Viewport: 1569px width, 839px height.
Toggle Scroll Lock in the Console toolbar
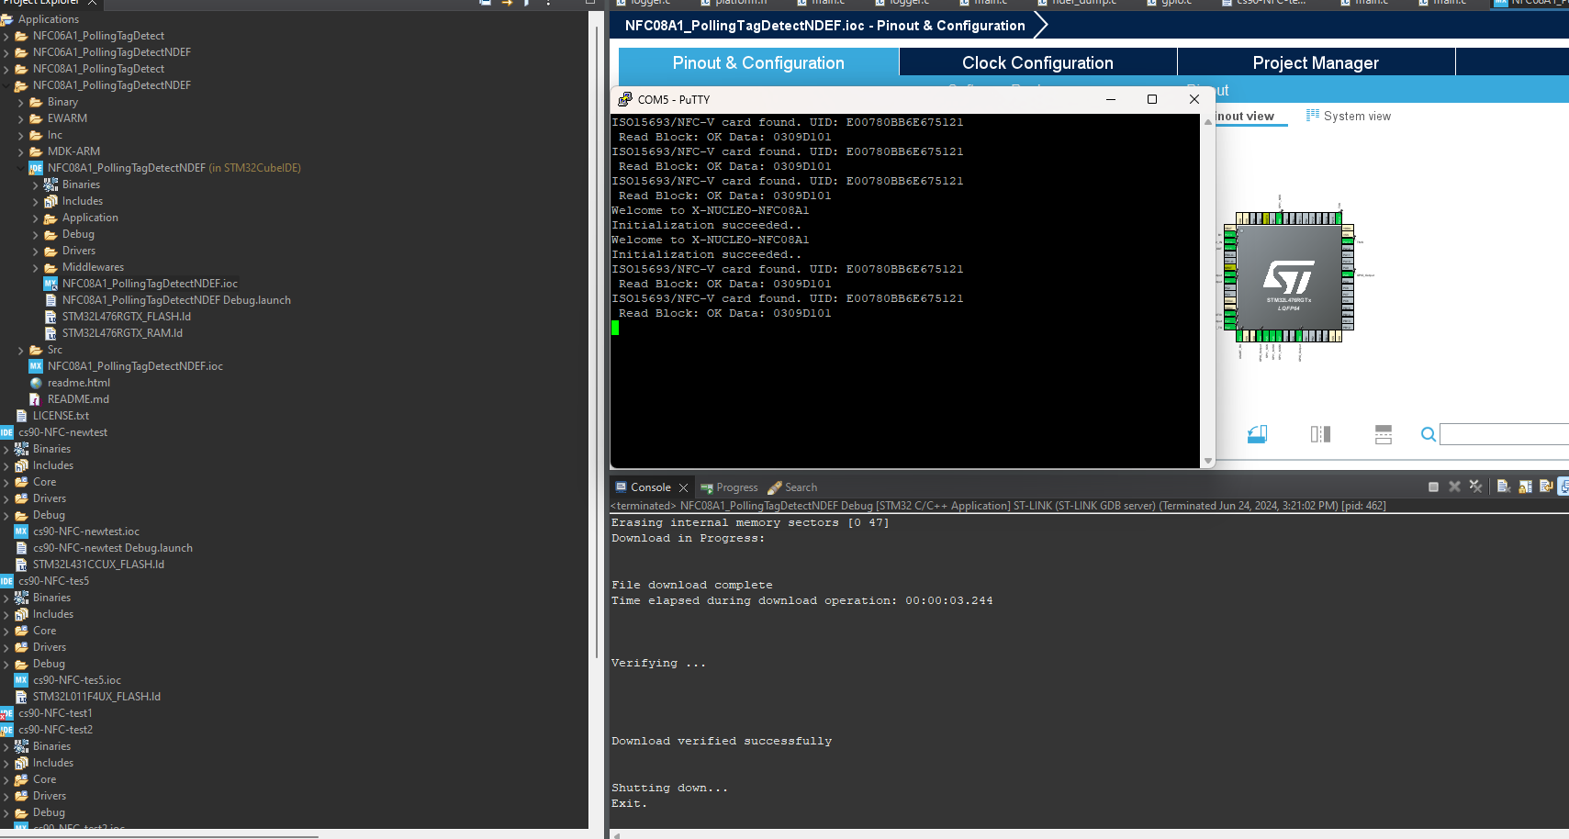[x=1524, y=487]
